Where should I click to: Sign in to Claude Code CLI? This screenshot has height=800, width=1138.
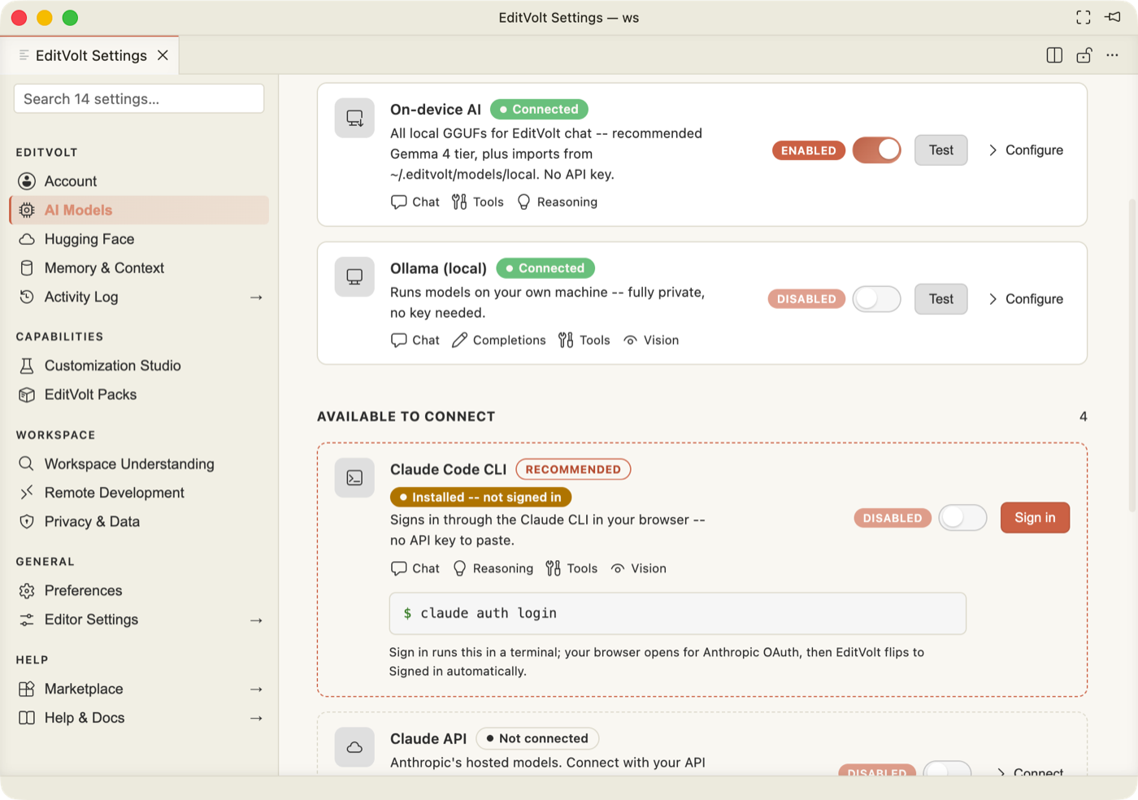click(x=1035, y=518)
